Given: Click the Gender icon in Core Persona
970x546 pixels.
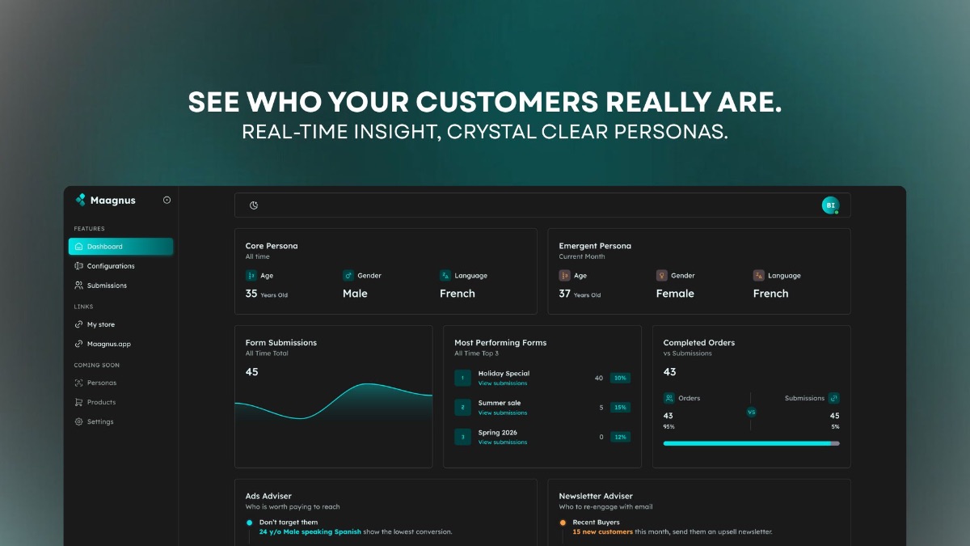Looking at the screenshot, I should [x=349, y=275].
